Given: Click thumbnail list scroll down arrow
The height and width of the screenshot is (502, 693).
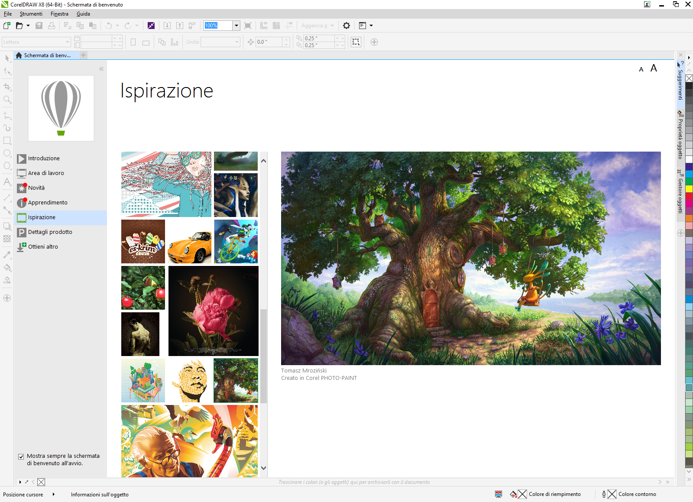Looking at the screenshot, I should tap(263, 468).
